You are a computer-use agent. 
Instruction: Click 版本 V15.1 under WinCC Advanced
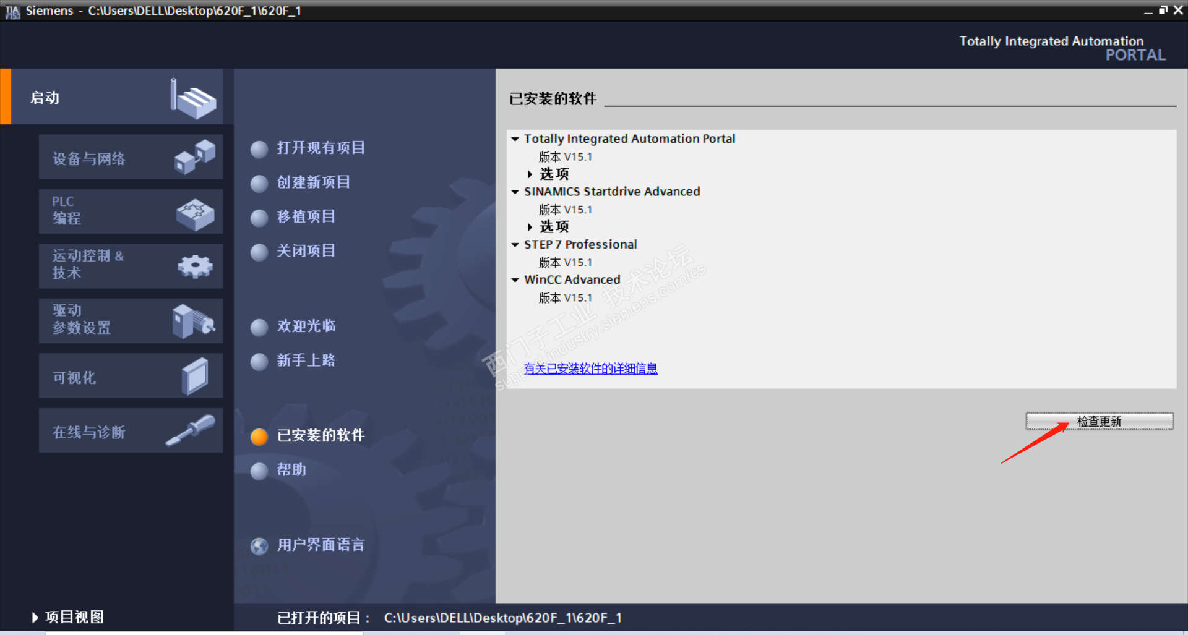point(566,298)
